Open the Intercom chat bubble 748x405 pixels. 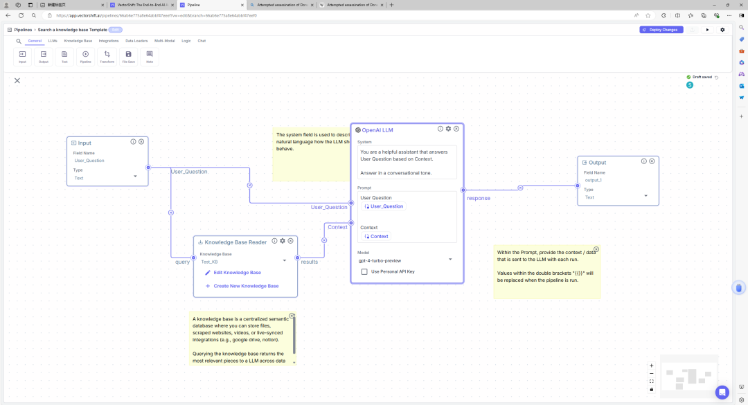[722, 392]
